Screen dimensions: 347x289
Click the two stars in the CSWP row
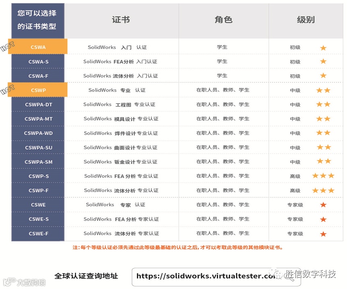pyautogui.click(x=323, y=90)
